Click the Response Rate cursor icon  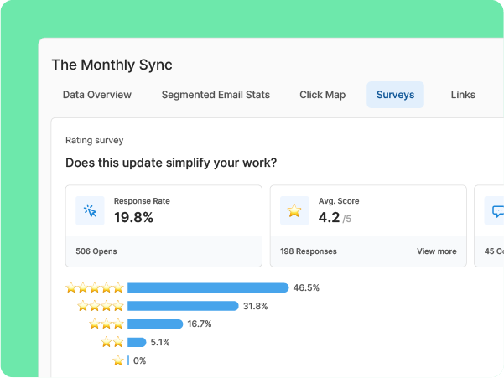point(90,210)
